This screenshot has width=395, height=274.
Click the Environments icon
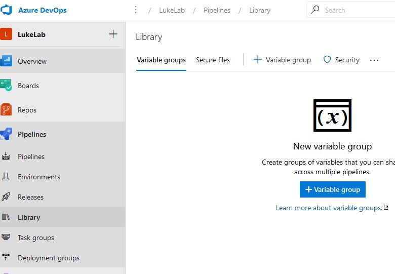click(x=6, y=177)
